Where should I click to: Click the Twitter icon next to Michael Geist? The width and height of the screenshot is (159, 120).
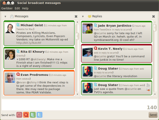[18, 25]
